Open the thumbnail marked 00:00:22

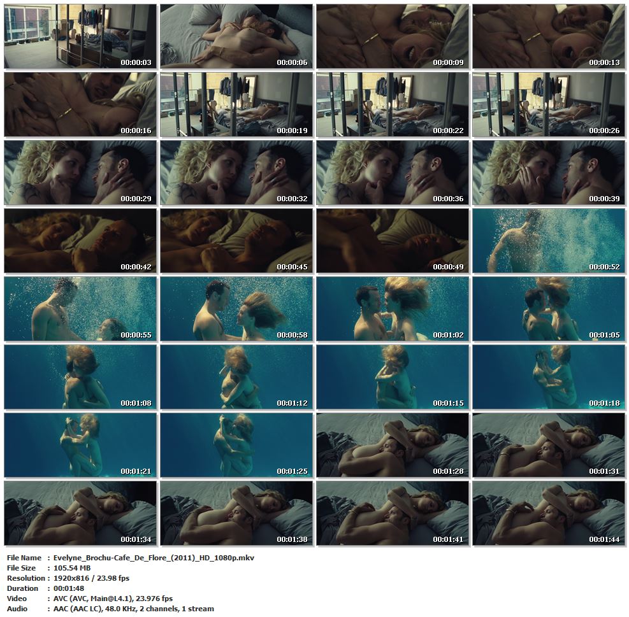coord(393,104)
